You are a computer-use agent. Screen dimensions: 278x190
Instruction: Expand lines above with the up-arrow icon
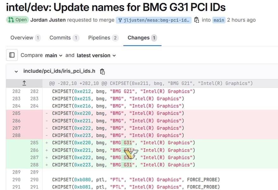24,83
